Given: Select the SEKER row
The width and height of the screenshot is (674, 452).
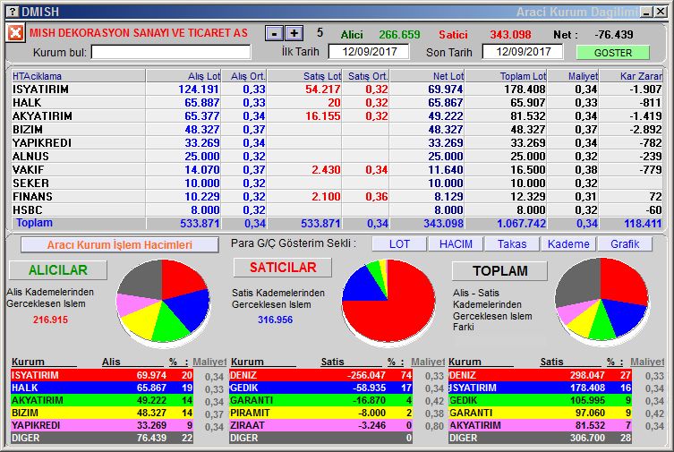Looking at the screenshot, I should [337, 183].
